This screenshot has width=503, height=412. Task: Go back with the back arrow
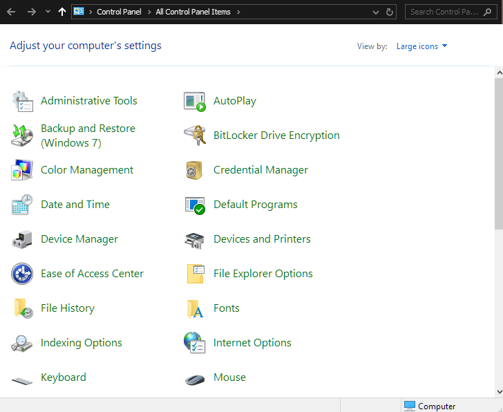[x=11, y=12]
